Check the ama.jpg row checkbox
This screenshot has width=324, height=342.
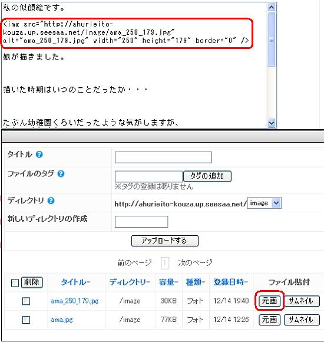point(26,320)
